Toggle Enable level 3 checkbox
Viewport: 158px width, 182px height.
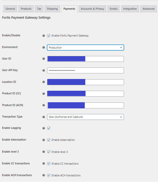(49, 152)
